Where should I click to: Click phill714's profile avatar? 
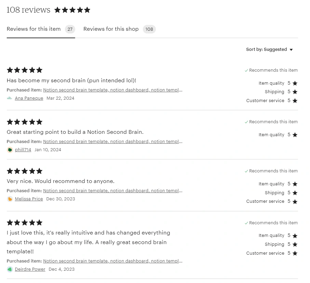(x=10, y=150)
